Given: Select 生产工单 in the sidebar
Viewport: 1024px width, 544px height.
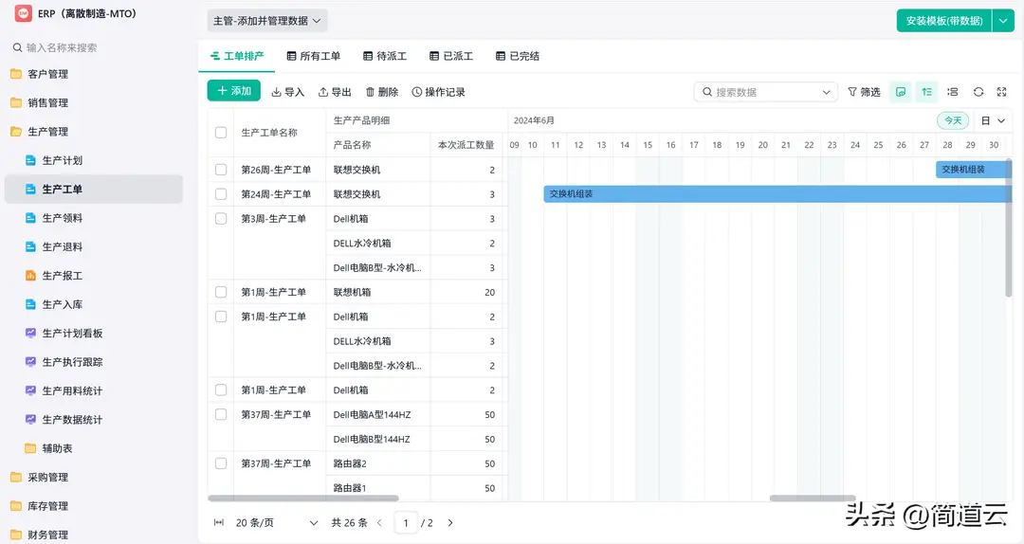Looking at the screenshot, I should tap(93, 189).
